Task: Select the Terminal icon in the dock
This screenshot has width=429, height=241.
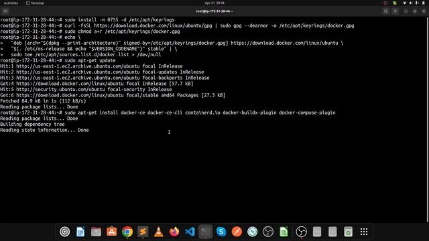Action: tap(206, 232)
